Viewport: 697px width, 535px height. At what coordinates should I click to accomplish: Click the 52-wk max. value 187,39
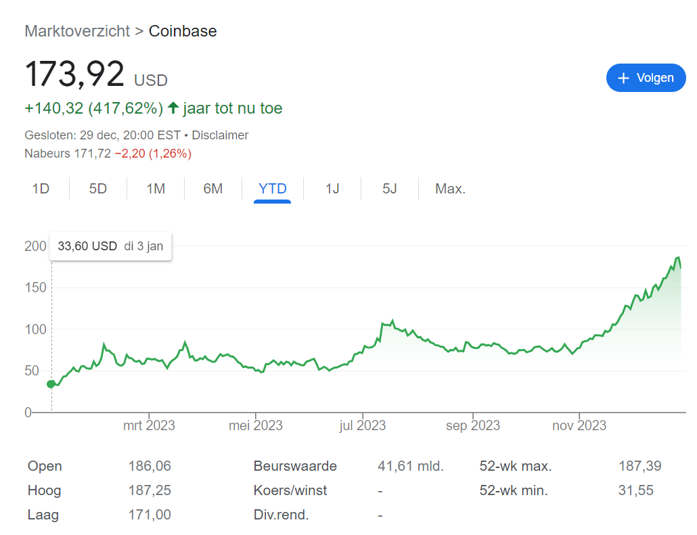point(640,466)
